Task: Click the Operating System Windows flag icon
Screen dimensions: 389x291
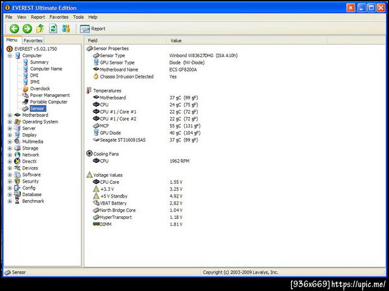Action: pyautogui.click(x=18, y=121)
